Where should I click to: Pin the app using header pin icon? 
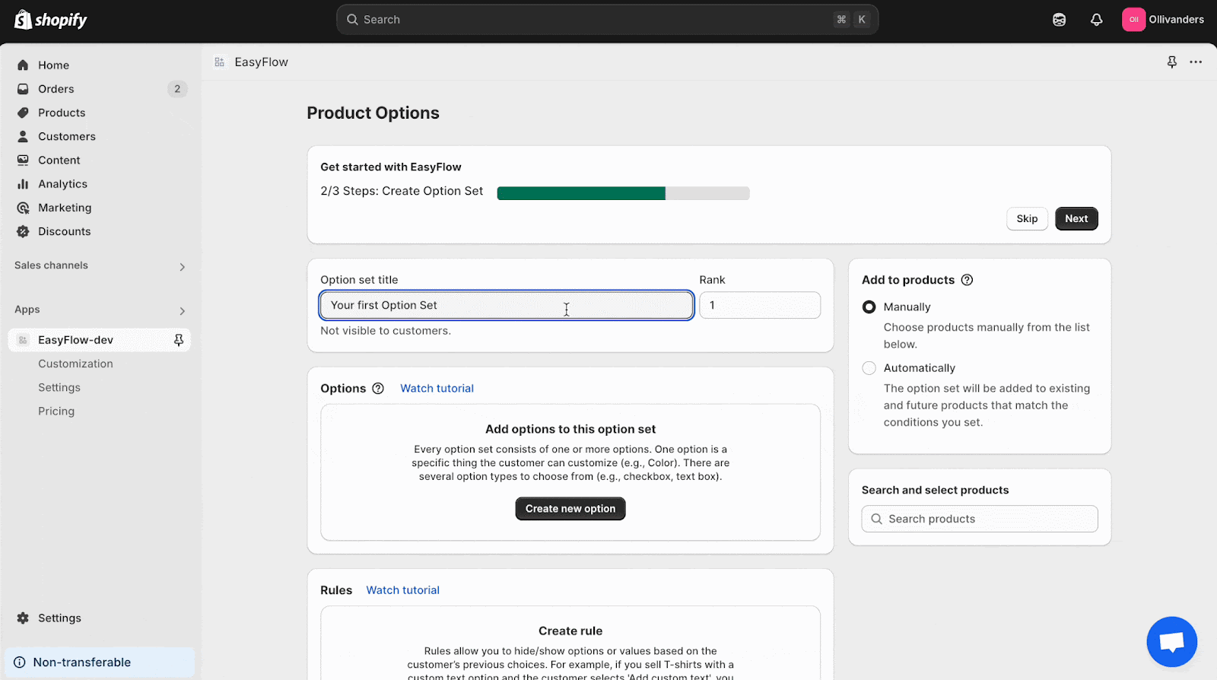(1172, 62)
